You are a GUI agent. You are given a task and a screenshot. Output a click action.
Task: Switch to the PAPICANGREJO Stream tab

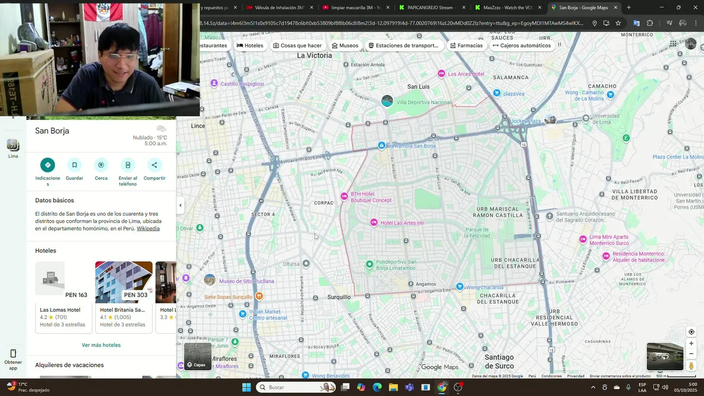coord(431,8)
